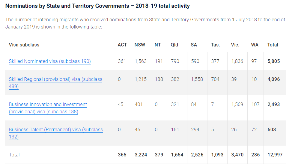This screenshot has width=289, height=166.
Task: Open the Business Innovation and Investment visa link
Action: click(x=48, y=105)
